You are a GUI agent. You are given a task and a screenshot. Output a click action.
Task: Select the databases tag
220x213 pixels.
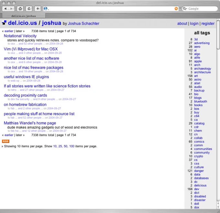click(201, 178)
